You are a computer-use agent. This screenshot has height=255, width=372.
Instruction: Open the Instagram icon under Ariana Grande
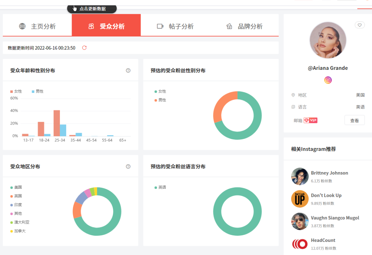(328, 80)
